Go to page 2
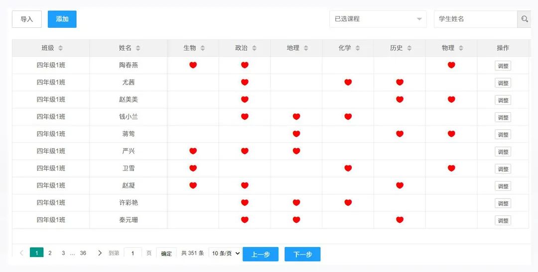Screen dimensions: 538x272 [50, 253]
